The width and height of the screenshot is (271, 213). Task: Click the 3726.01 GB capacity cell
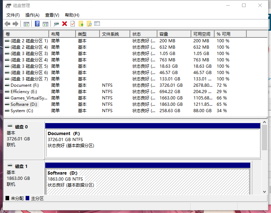(x=171, y=85)
